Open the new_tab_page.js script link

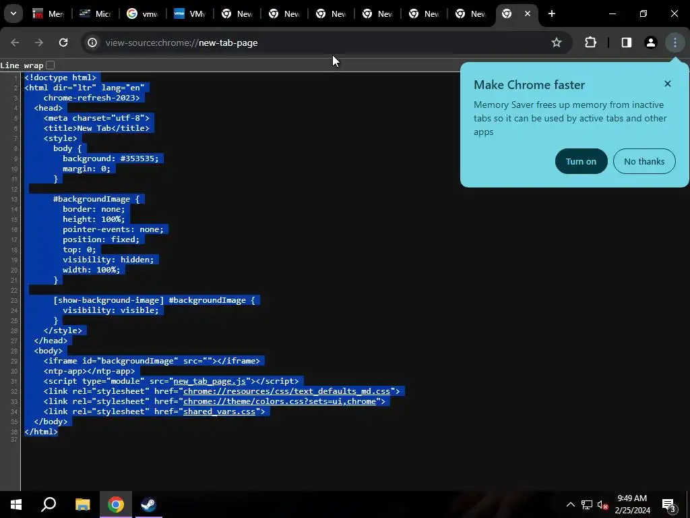point(210,381)
